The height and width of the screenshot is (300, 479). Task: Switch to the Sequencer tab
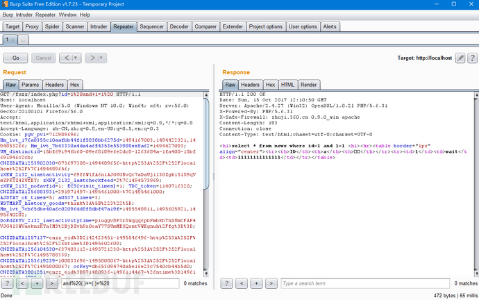[152, 26]
